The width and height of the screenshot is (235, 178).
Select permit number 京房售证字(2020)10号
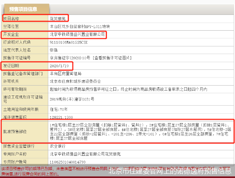click(70, 58)
